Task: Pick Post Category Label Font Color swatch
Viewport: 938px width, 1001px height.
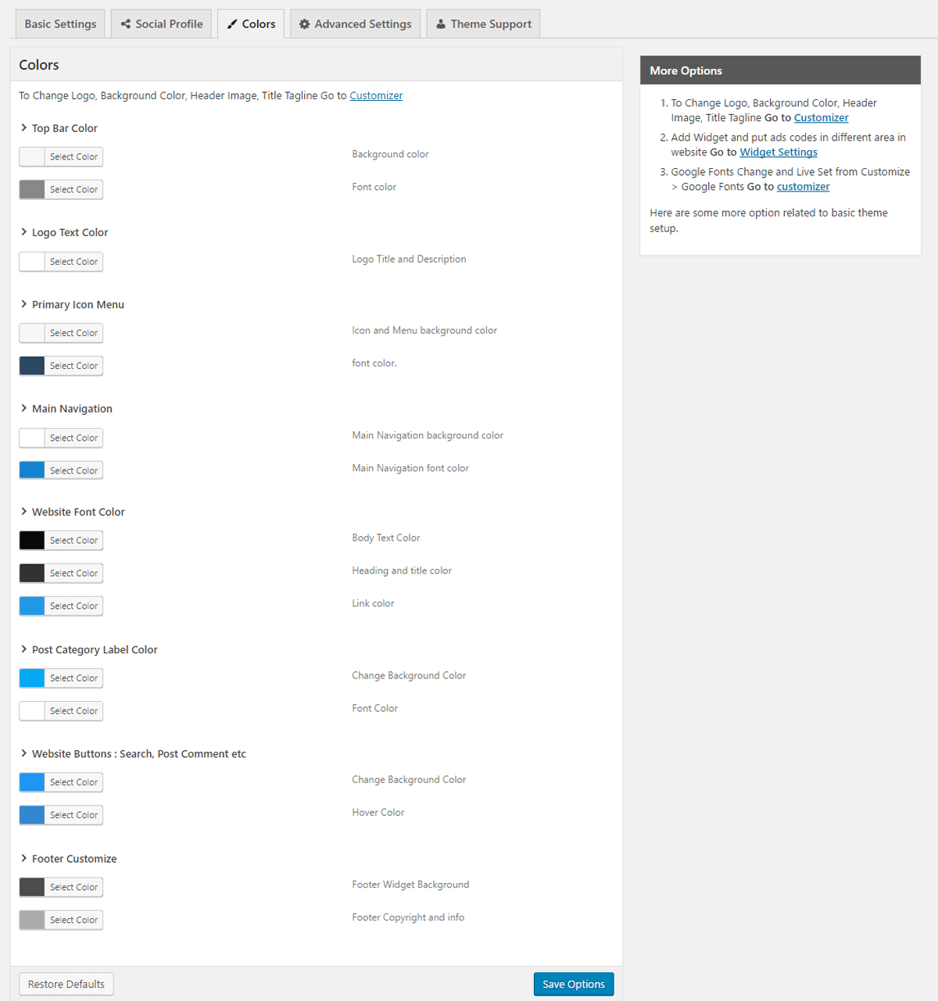Action: [x=32, y=711]
